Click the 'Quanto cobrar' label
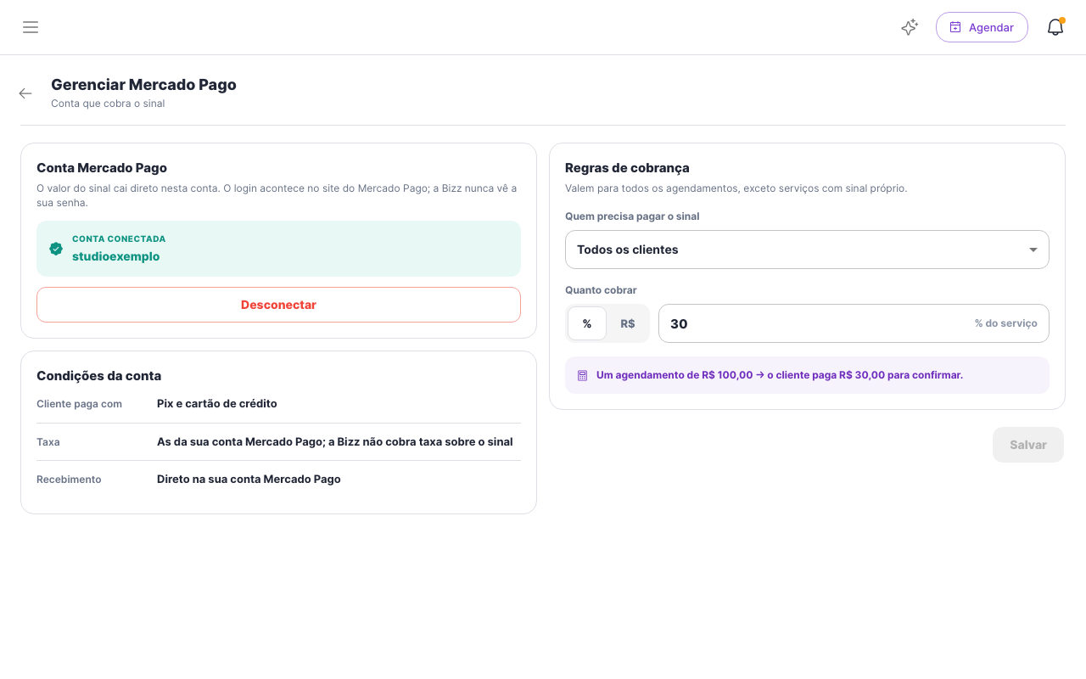1086x679 pixels. coord(601,290)
